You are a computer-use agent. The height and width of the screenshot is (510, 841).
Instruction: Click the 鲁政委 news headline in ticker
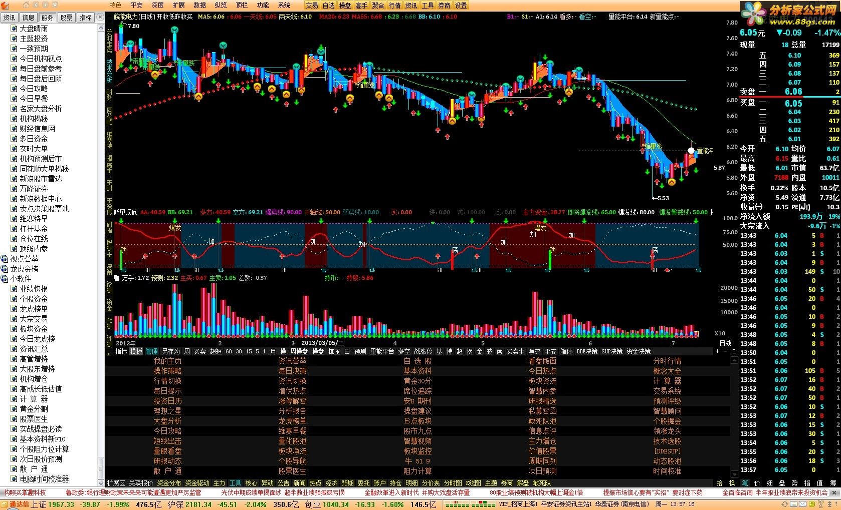coord(133,493)
